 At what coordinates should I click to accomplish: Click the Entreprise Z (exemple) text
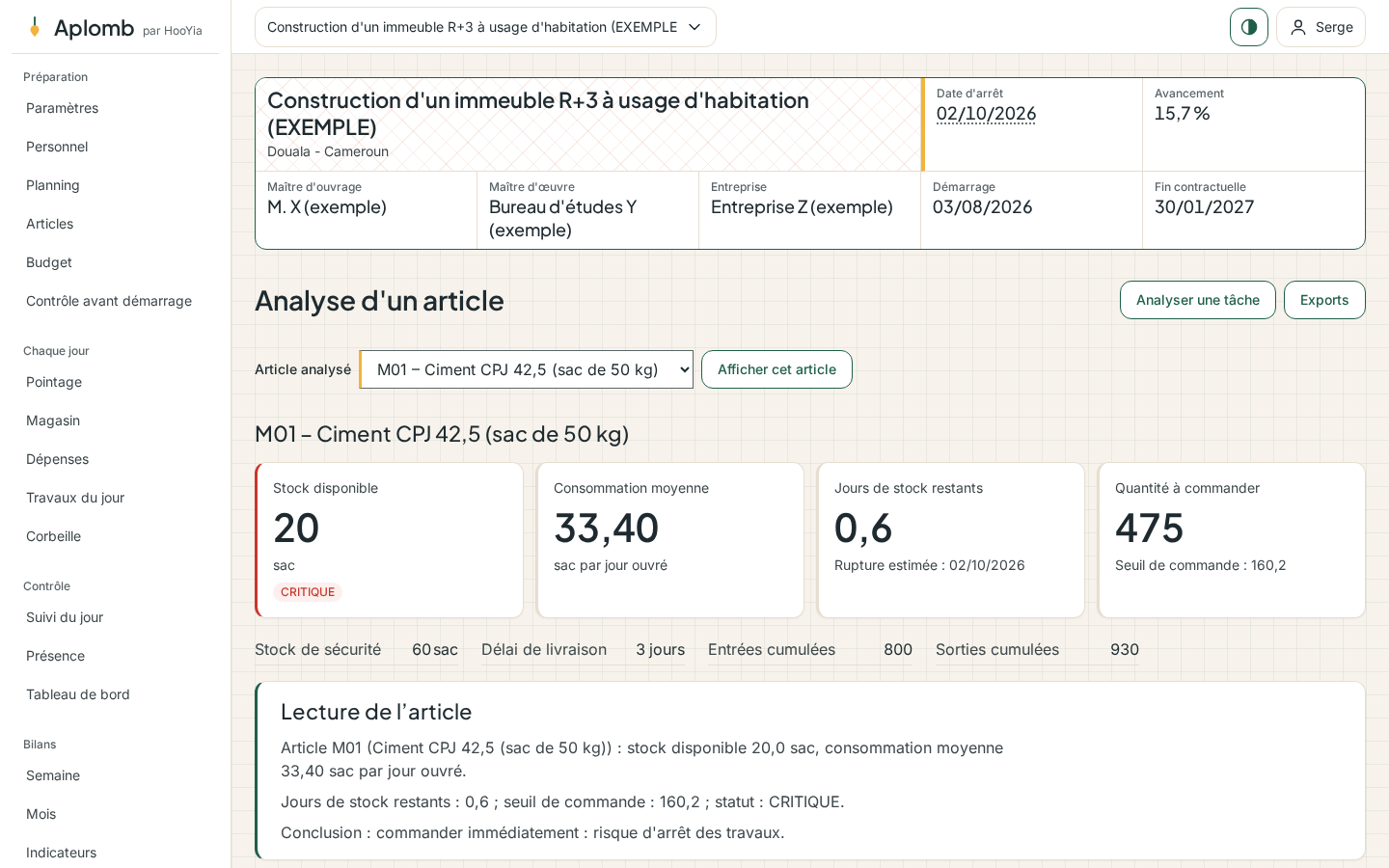tap(802, 207)
